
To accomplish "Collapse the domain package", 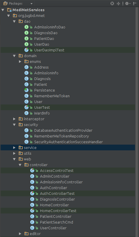I will coord(14,56).
